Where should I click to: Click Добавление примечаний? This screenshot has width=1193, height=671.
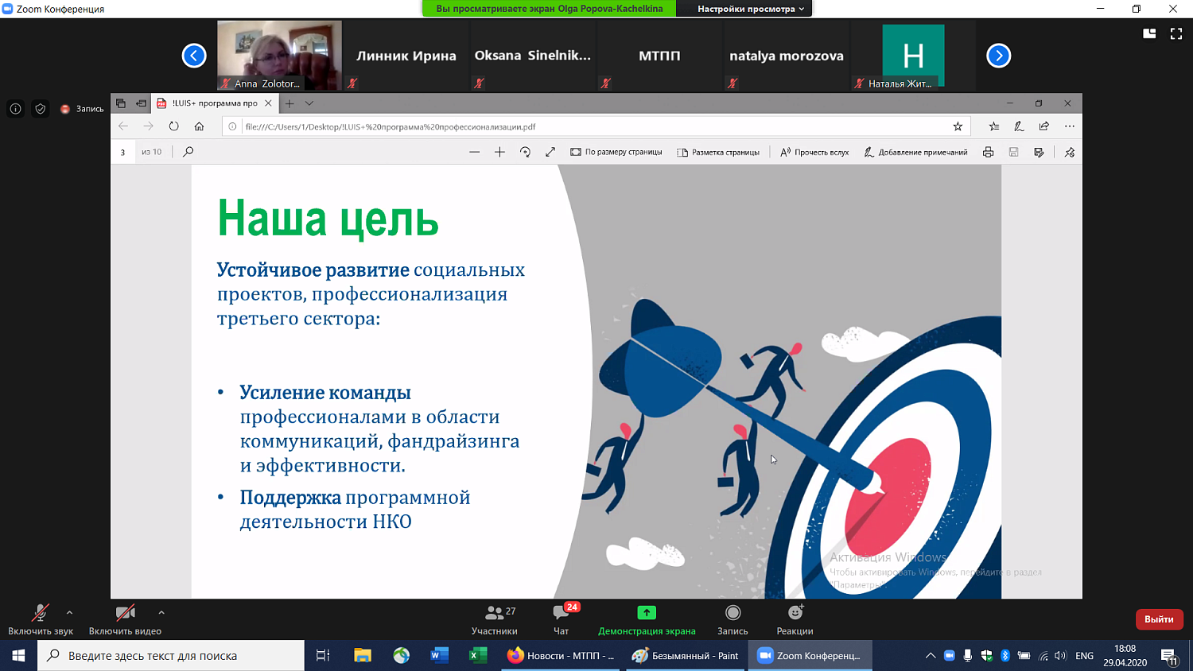pyautogui.click(x=915, y=152)
